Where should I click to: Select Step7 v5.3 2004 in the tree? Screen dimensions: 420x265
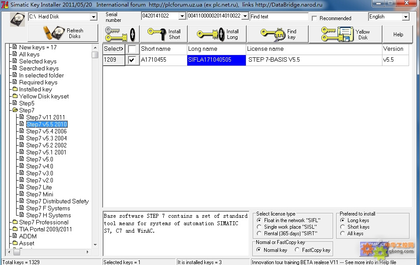46,138
